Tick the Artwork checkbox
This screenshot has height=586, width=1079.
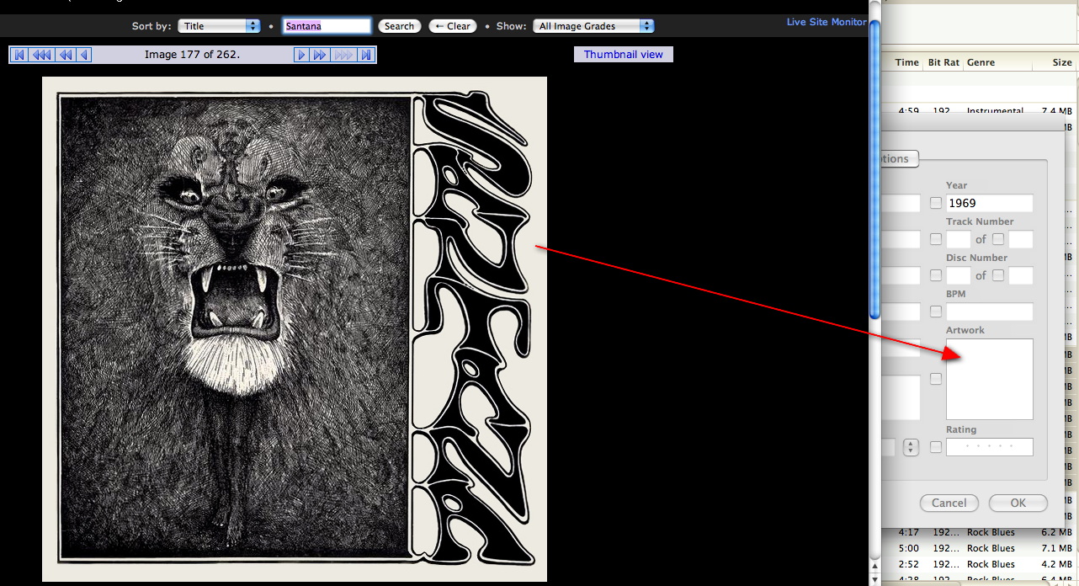click(x=936, y=380)
